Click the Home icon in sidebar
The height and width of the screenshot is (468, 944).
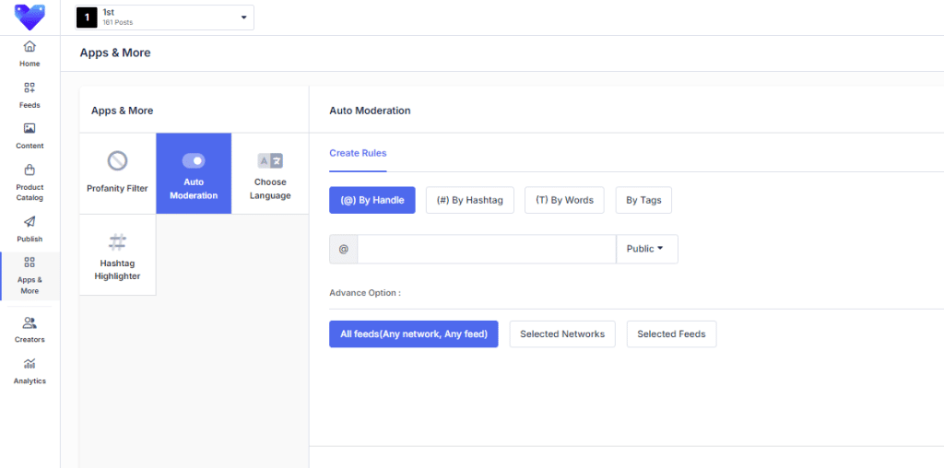coord(29,47)
